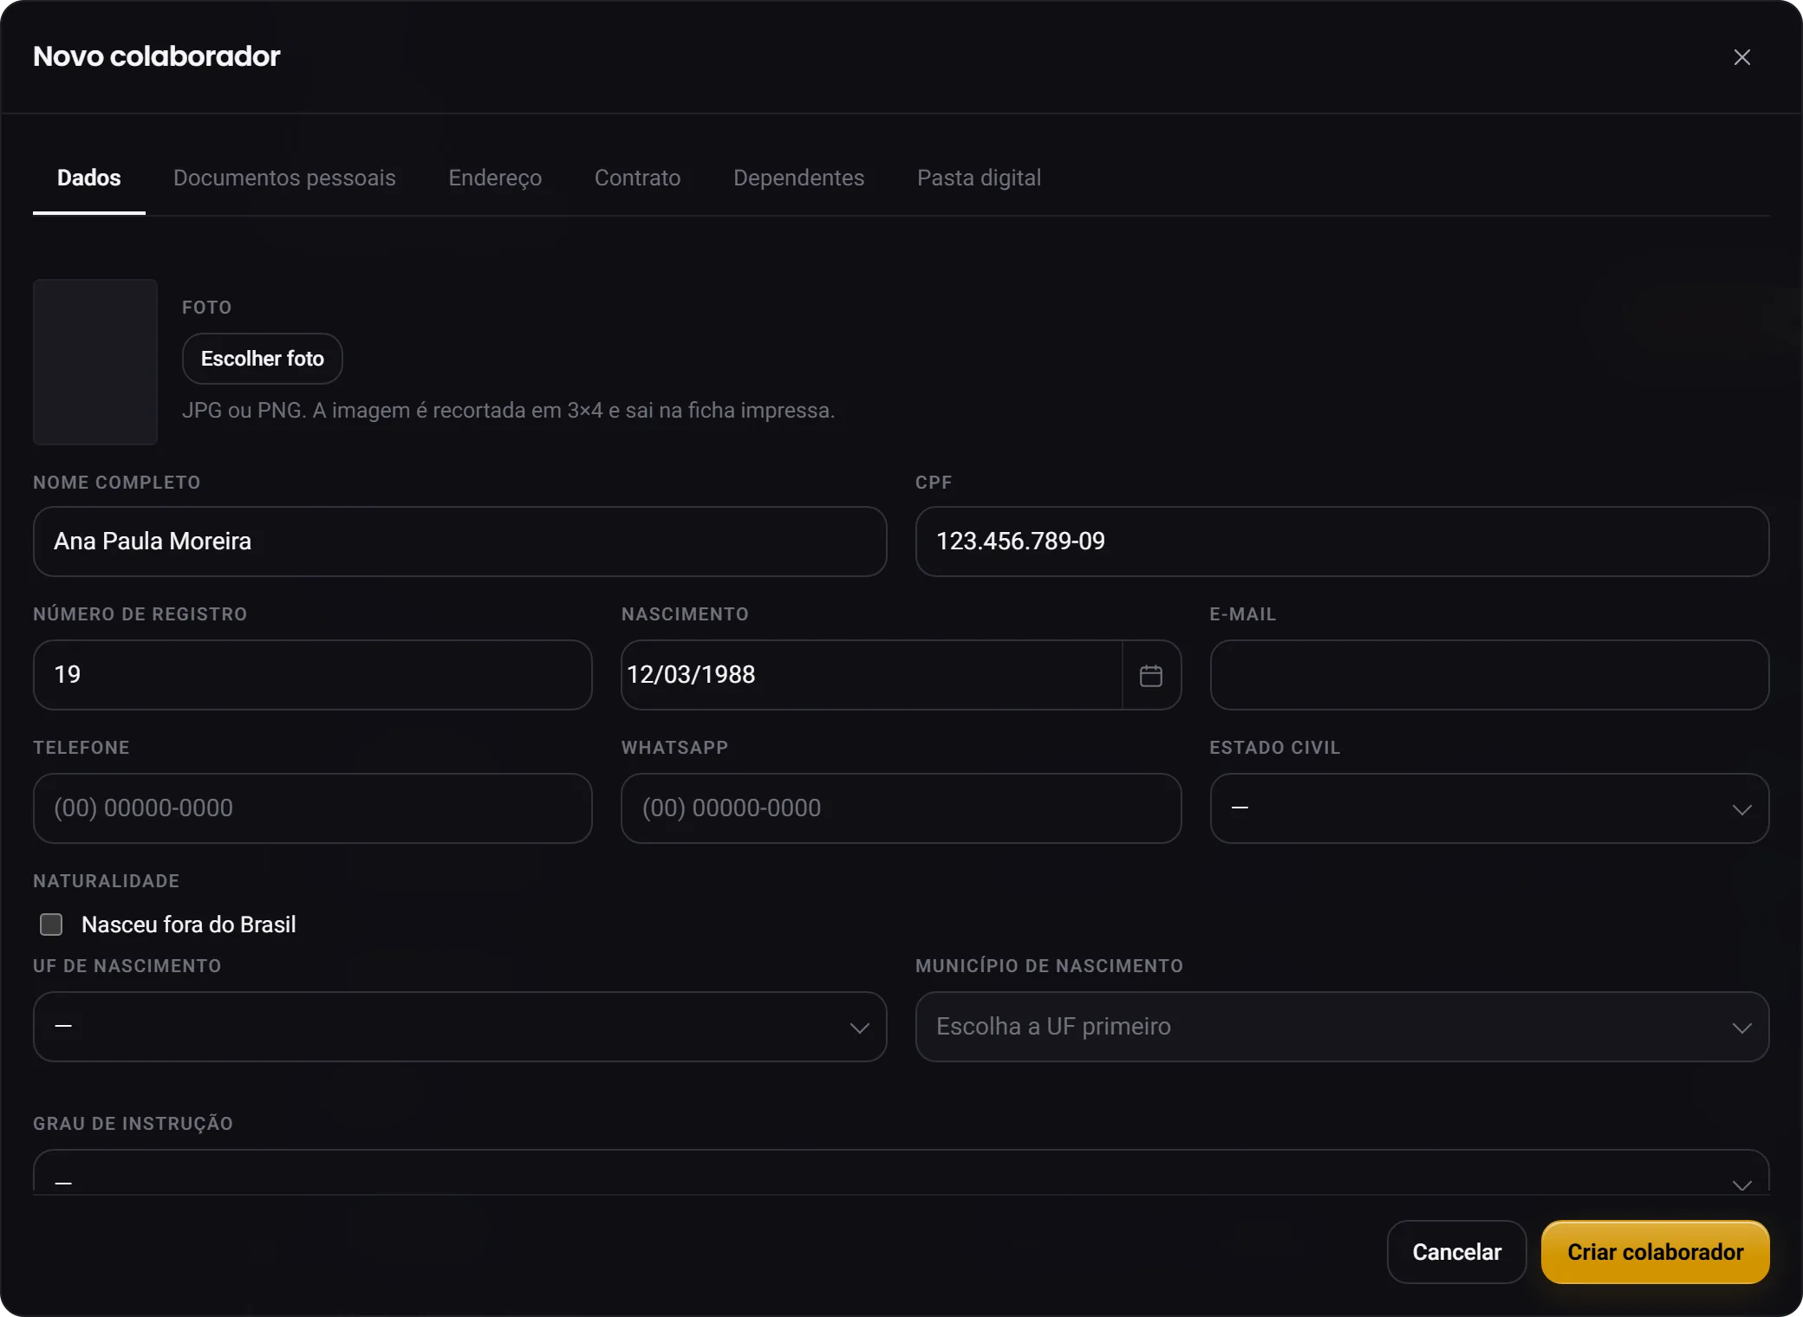The height and width of the screenshot is (1317, 1803).
Task: Check Nasceu fora do Brasil
Action: point(51,924)
